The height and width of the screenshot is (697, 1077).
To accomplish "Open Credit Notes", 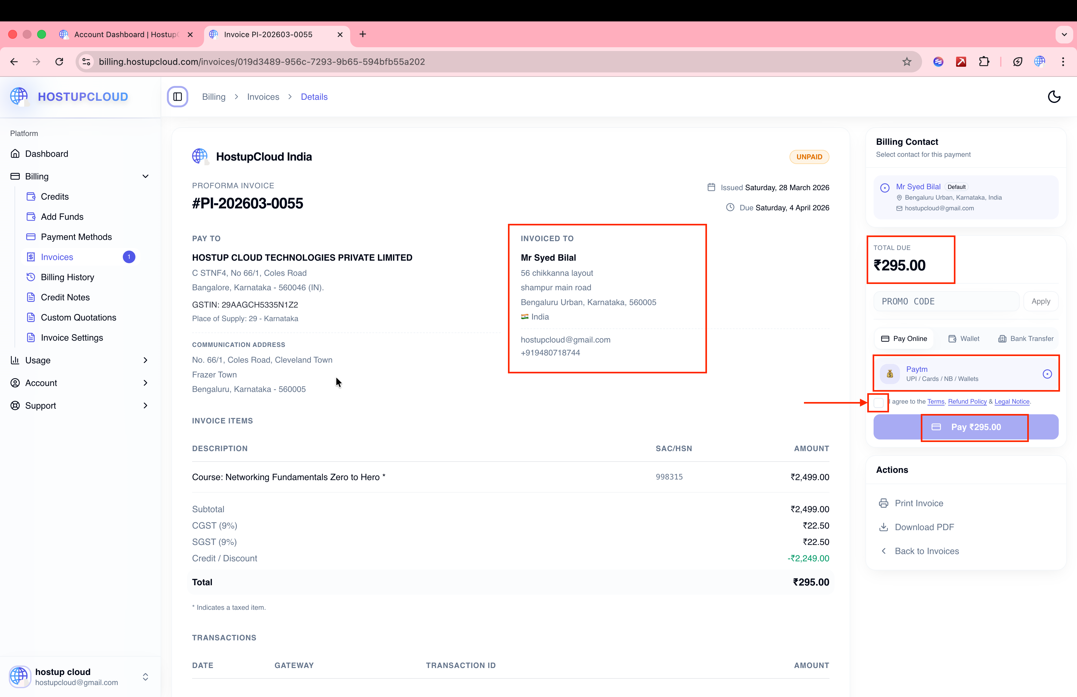I will (x=65, y=297).
